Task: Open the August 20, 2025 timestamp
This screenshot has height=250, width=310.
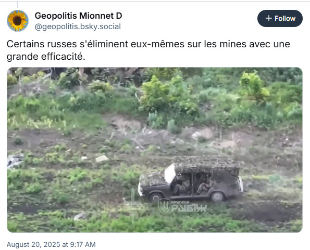Action: tap(51, 244)
